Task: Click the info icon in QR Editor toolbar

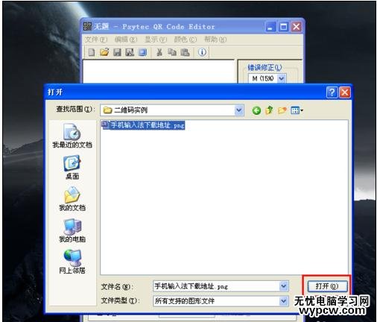Action: point(202,52)
